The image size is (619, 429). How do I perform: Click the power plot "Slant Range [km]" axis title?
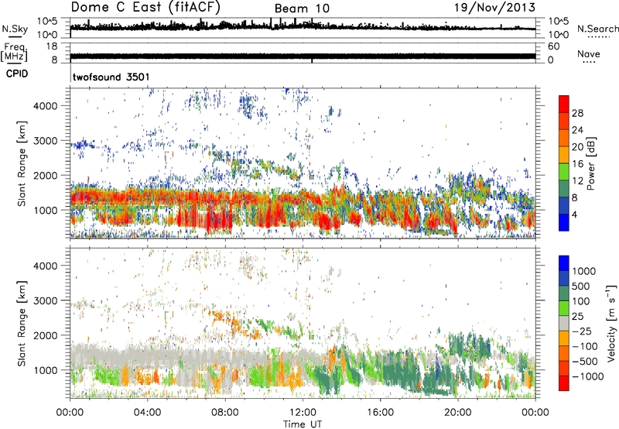21,163
